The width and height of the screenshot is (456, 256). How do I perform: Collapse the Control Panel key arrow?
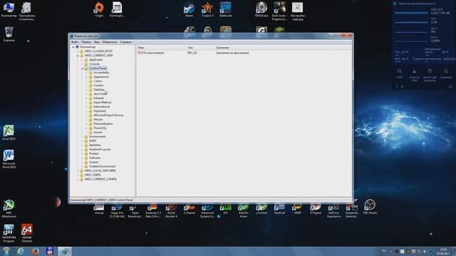click(83, 68)
